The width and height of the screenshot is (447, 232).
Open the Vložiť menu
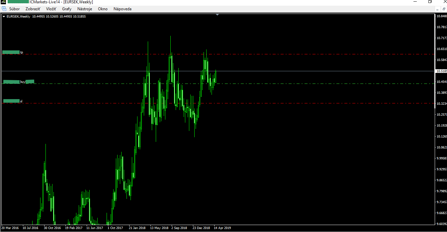51,9
